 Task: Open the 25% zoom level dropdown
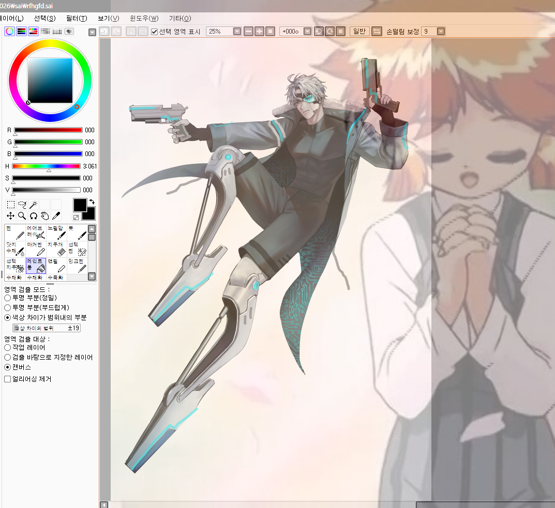coord(237,32)
